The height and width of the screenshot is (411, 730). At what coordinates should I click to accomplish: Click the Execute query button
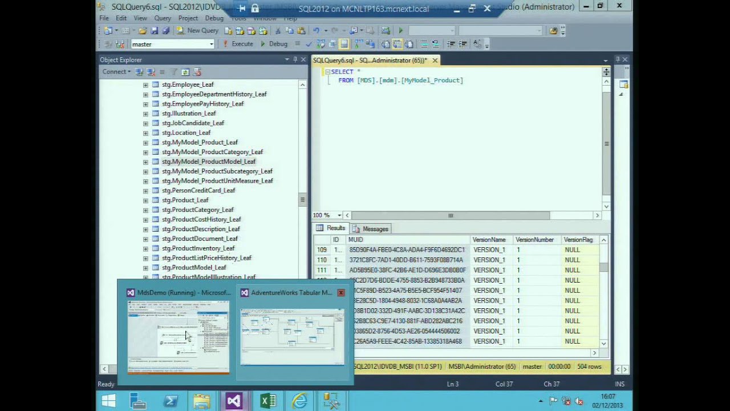(x=238, y=44)
